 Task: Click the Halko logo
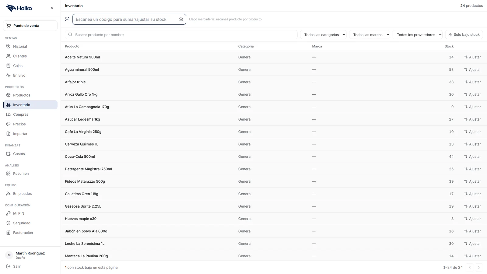[x=19, y=8]
